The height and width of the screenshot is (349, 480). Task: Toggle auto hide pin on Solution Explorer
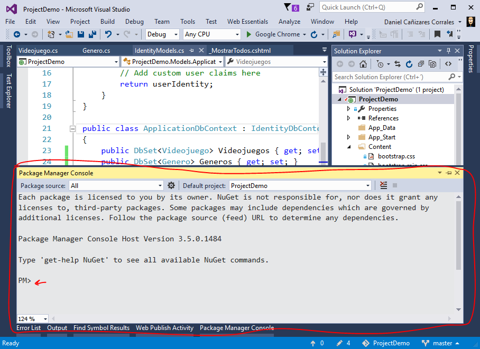pyautogui.click(x=448, y=51)
